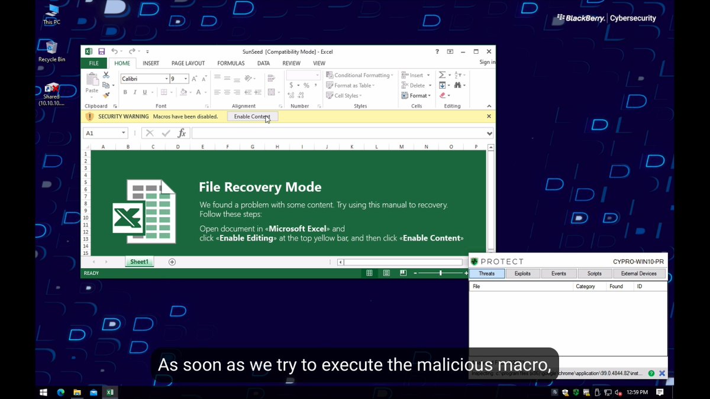Click the Merge & Center icon
Image resolution: width=710 pixels, height=399 pixels.
click(273, 92)
